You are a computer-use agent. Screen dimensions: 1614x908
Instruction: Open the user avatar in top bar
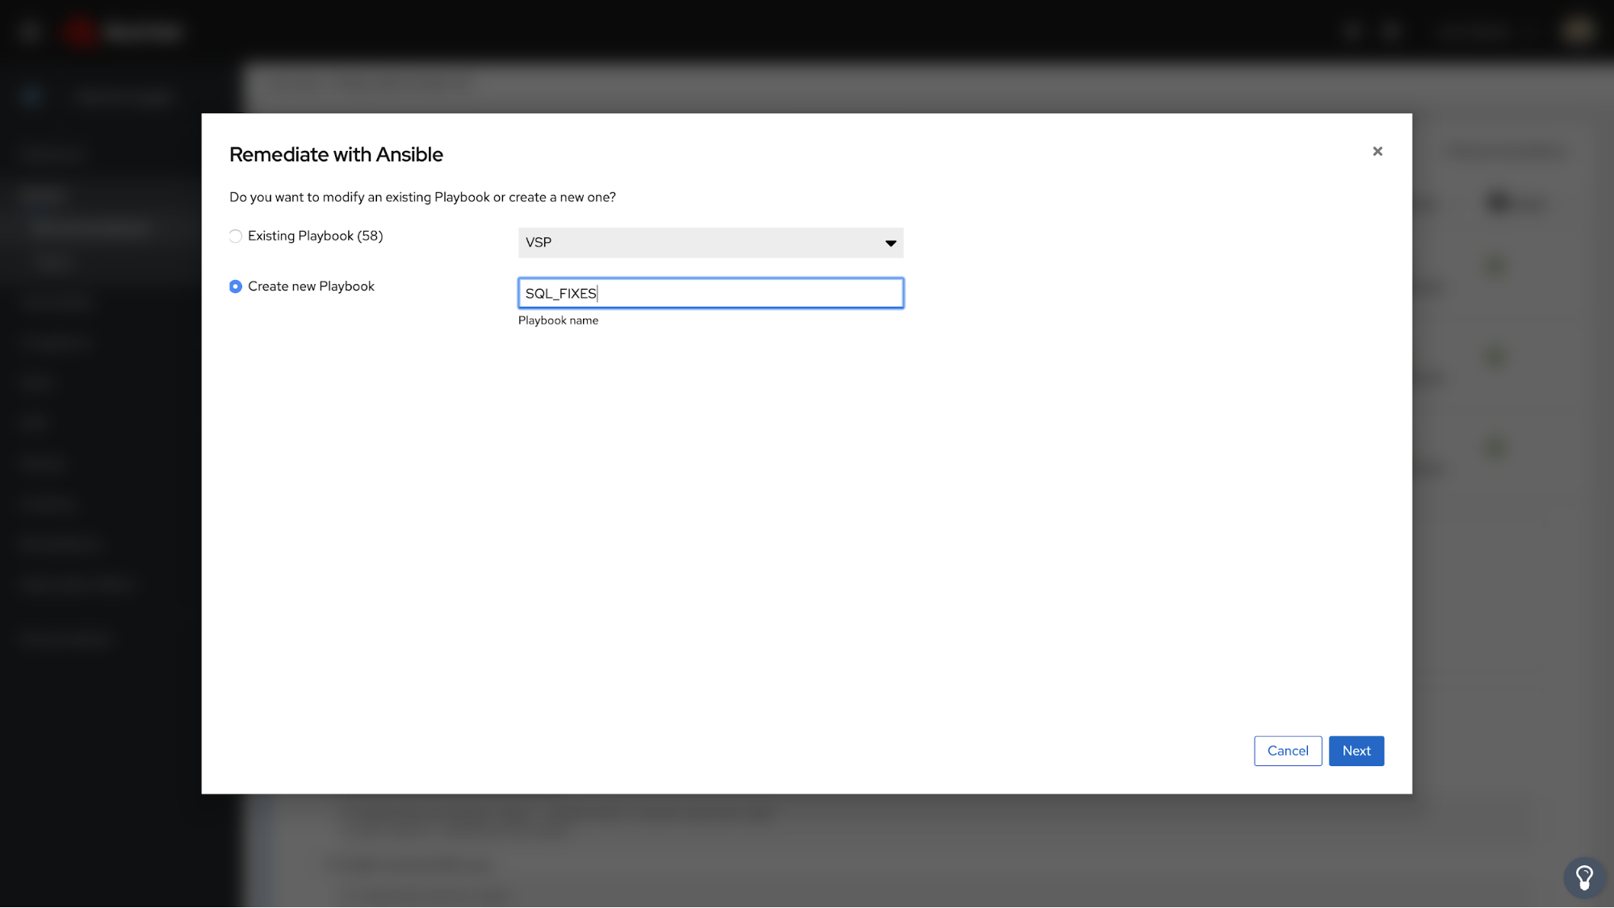click(x=1577, y=31)
